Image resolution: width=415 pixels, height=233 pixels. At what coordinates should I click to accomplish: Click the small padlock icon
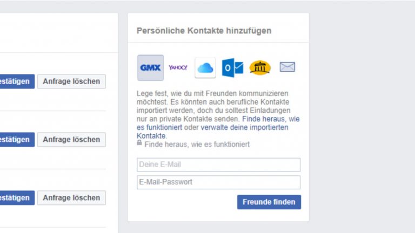click(140, 143)
